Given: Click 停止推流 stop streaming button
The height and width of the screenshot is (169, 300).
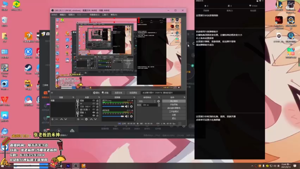Looking at the screenshot, I should (x=174, y=101).
